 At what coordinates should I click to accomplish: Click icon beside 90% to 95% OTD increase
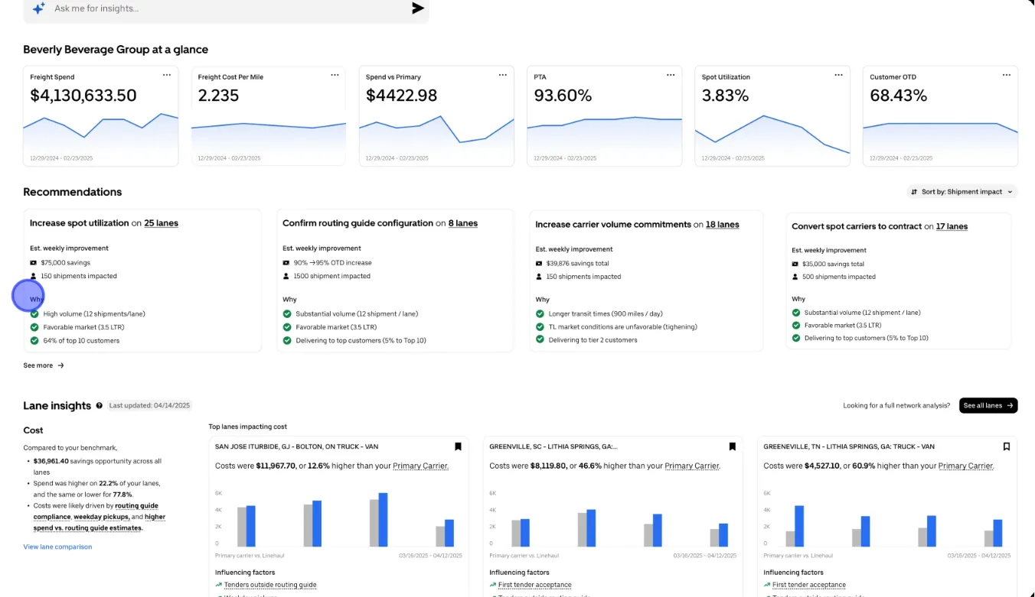(x=286, y=262)
